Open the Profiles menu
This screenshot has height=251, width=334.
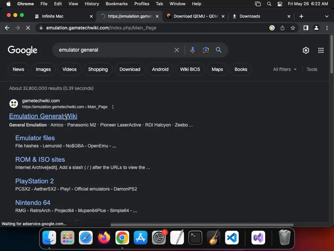click(142, 4)
